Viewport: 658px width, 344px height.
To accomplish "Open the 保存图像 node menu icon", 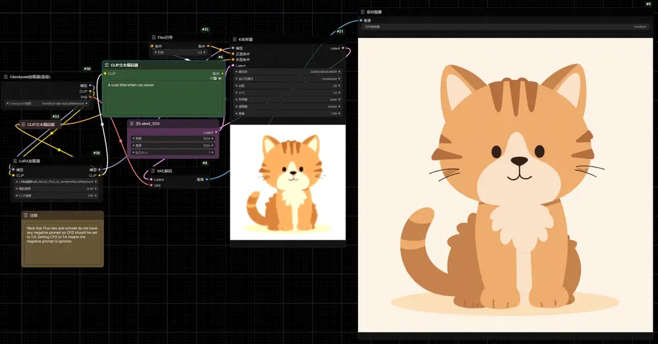I will click(x=363, y=12).
